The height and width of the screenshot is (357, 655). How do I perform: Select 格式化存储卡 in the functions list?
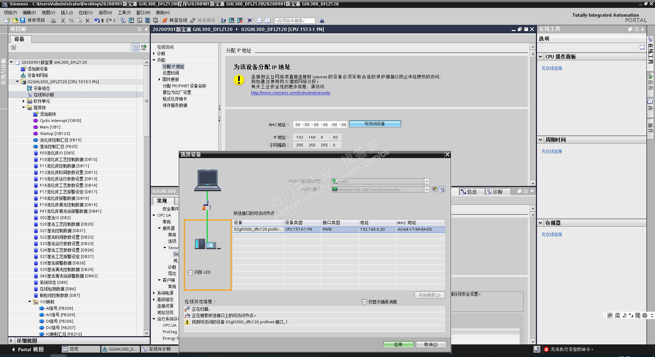[175, 99]
